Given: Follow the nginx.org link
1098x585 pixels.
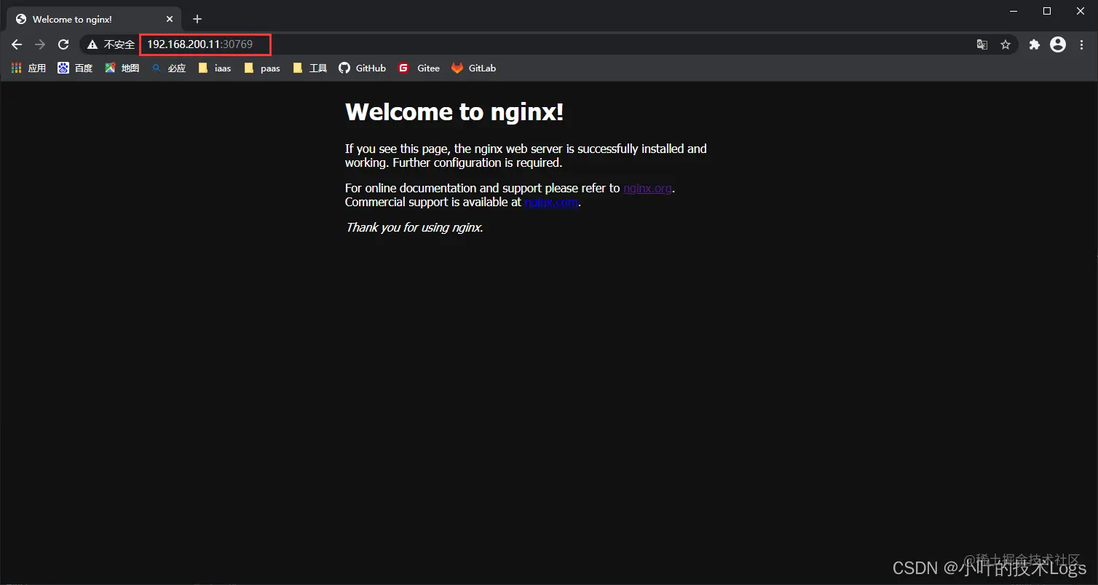Looking at the screenshot, I should [x=647, y=188].
